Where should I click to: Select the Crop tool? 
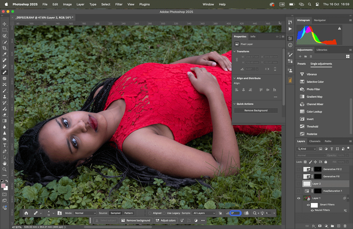[x=5, y=48]
